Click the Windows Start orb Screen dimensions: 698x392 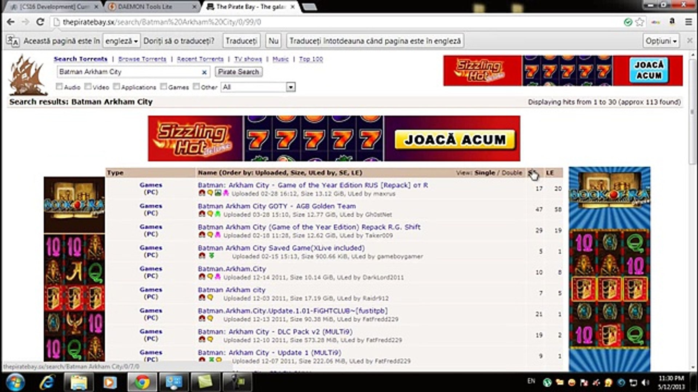tap(15, 382)
